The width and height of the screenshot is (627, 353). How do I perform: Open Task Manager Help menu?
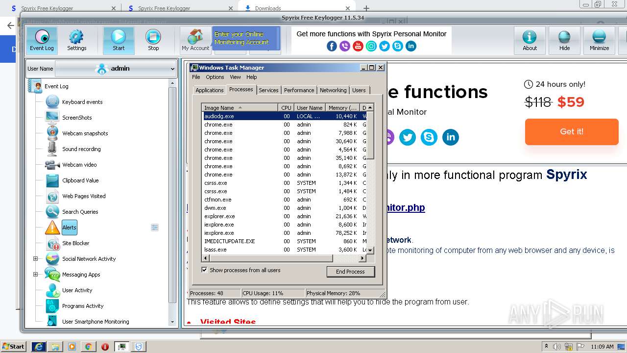coord(251,77)
